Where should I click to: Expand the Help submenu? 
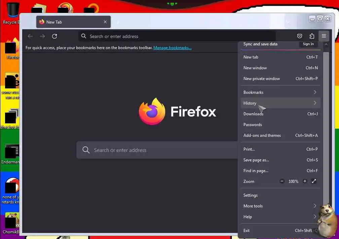[280, 217]
